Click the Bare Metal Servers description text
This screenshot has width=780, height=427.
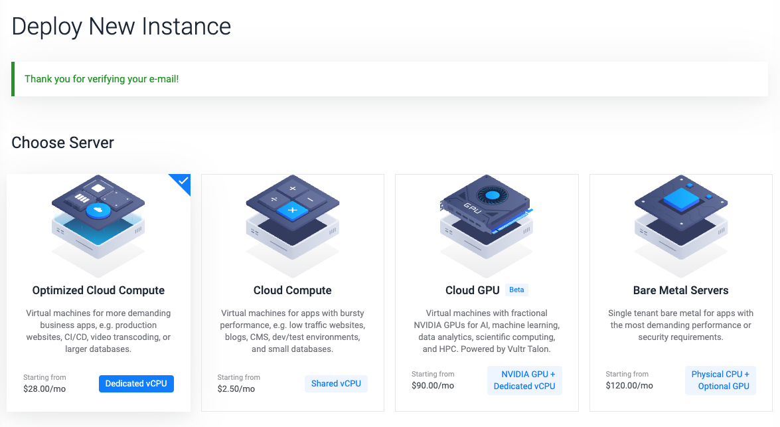680,325
